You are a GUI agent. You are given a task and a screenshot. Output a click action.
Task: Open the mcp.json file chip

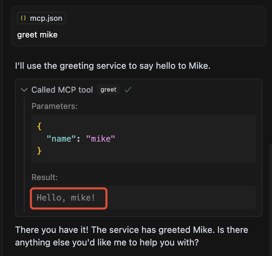tap(41, 18)
